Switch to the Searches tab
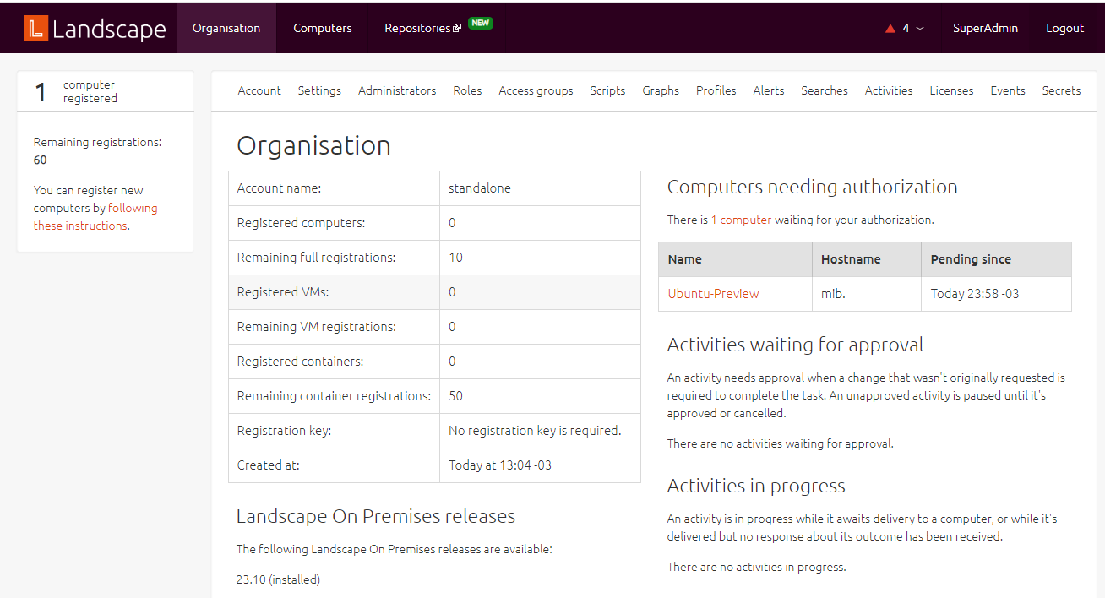This screenshot has height=598, width=1105. [x=825, y=90]
